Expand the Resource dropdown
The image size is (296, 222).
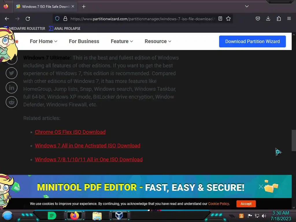click(x=158, y=41)
